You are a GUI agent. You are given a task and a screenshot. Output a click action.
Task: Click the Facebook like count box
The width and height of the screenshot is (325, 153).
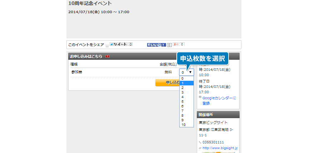point(169,45)
